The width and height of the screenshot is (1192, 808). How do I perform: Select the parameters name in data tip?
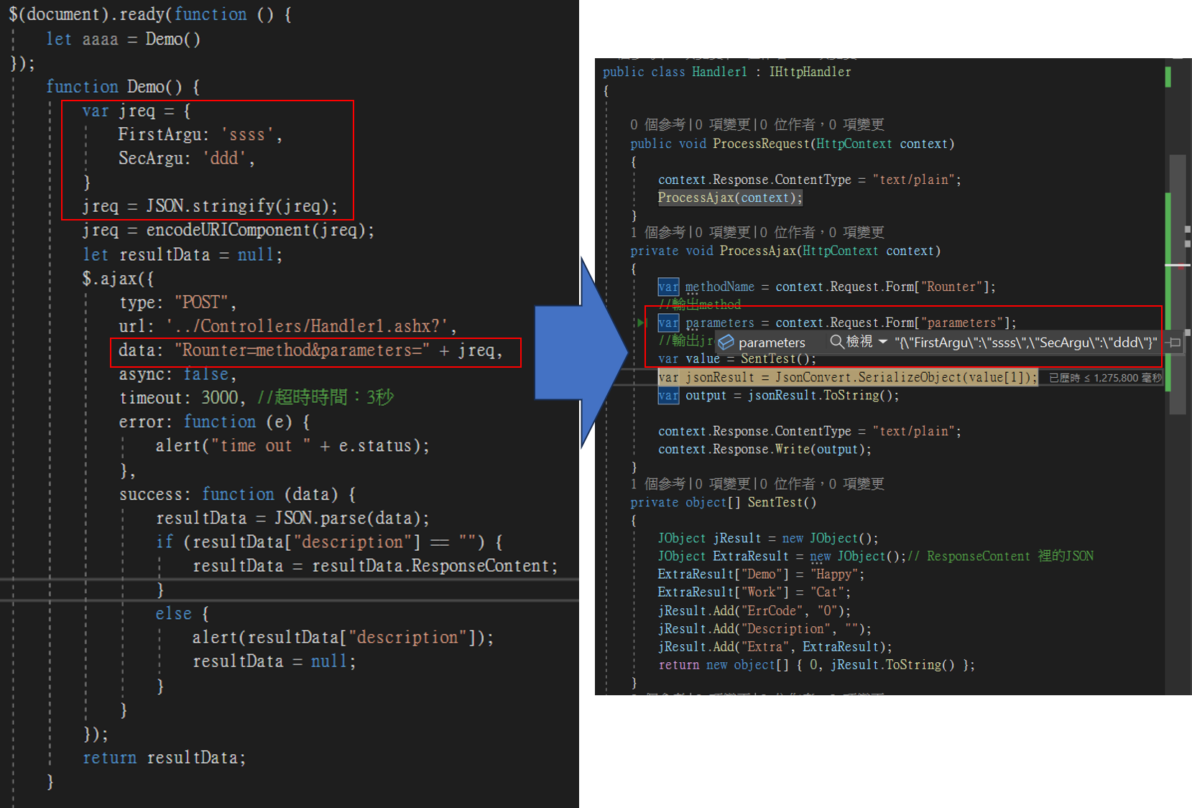coord(771,343)
